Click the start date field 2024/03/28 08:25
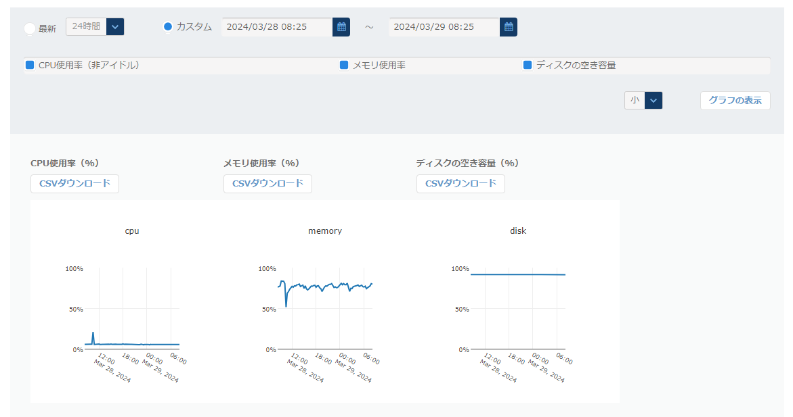This screenshot has width=793, height=417. [276, 27]
